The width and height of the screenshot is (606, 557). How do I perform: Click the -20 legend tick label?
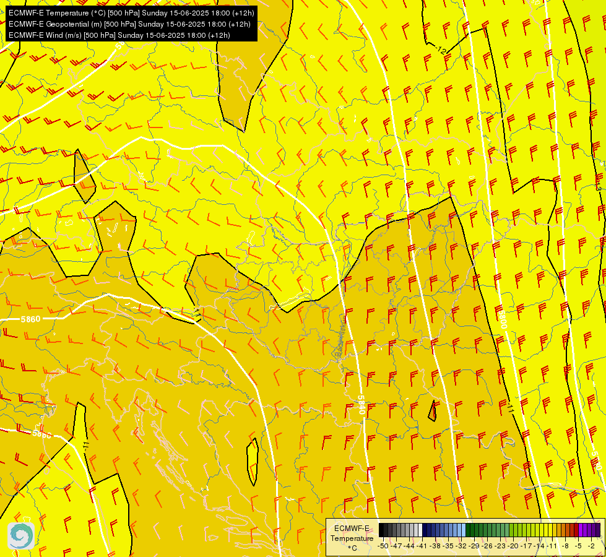click(514, 546)
